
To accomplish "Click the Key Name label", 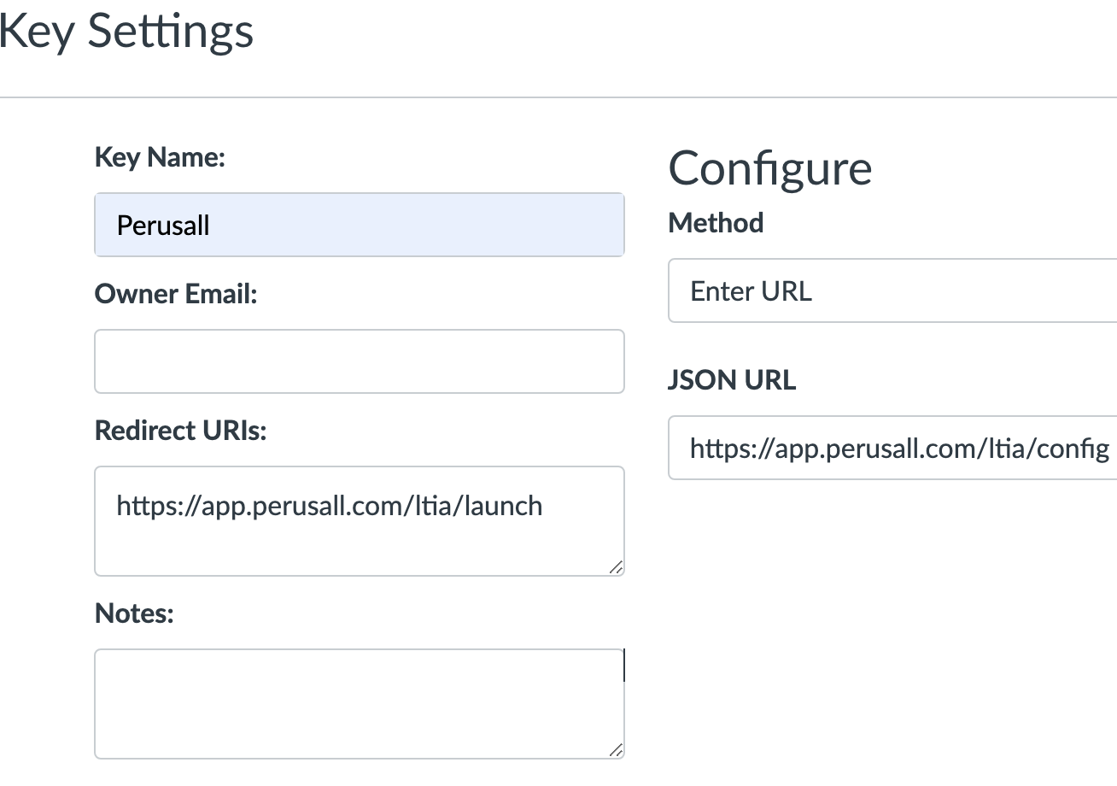I will tap(159, 157).
